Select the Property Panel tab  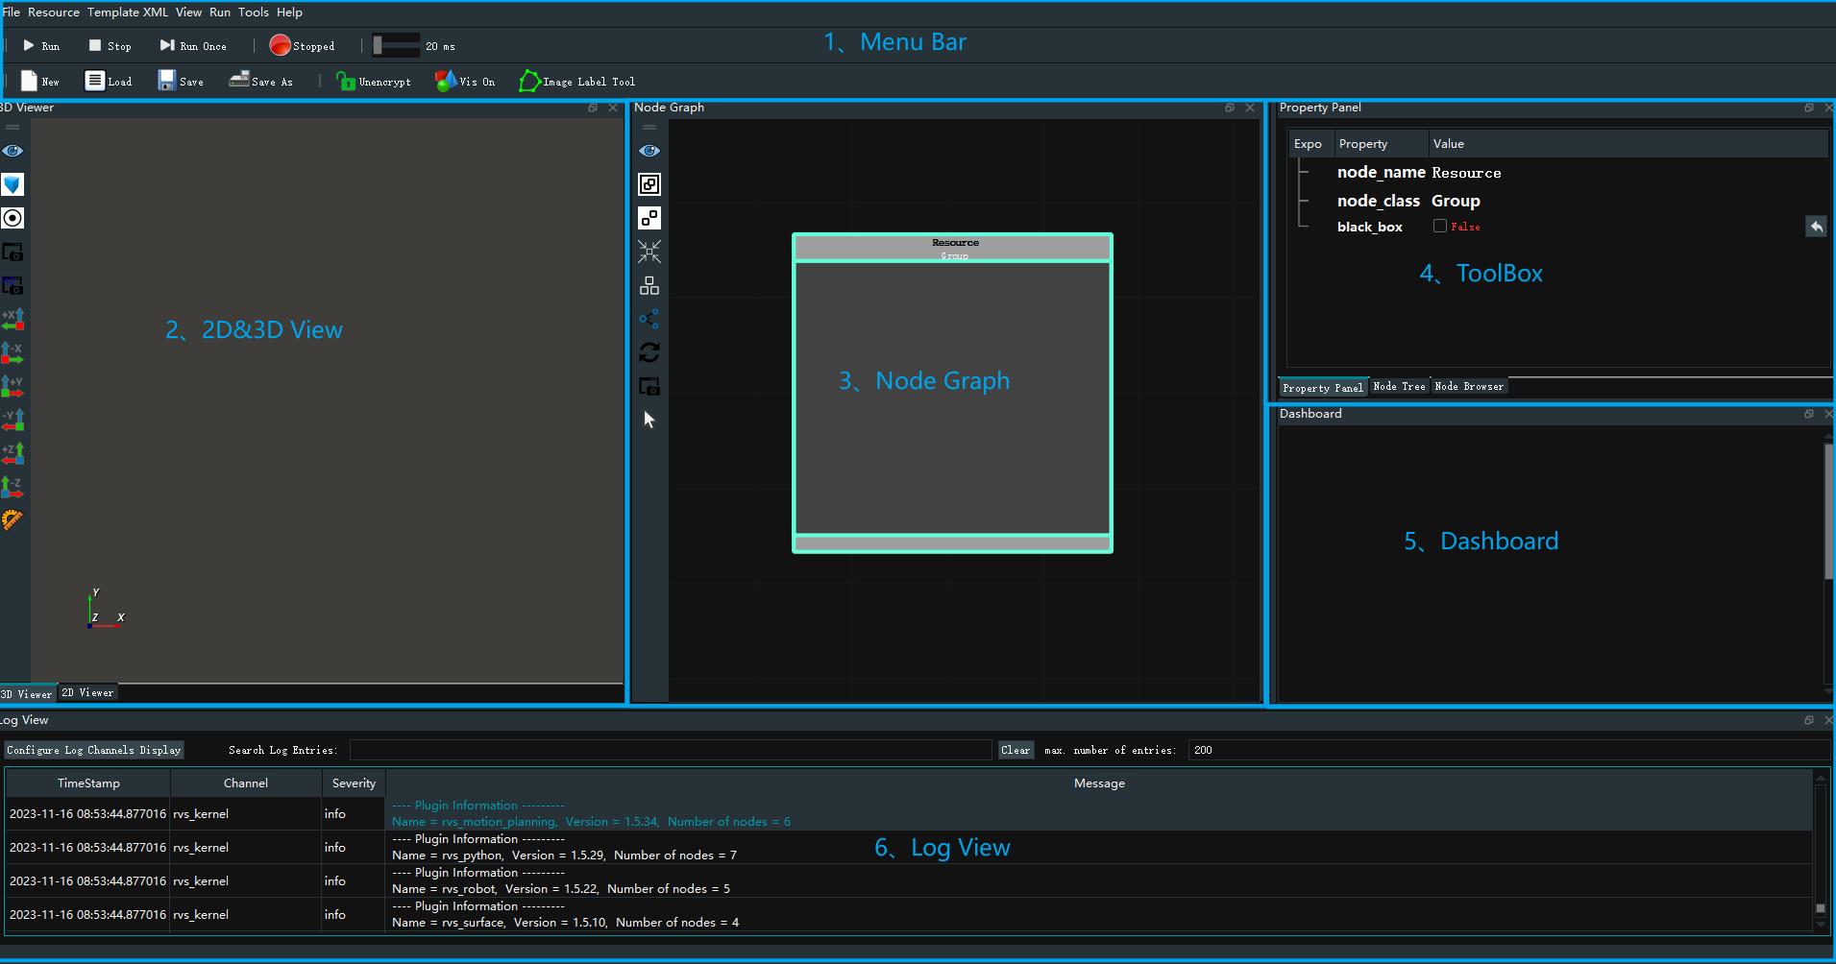tap(1323, 388)
